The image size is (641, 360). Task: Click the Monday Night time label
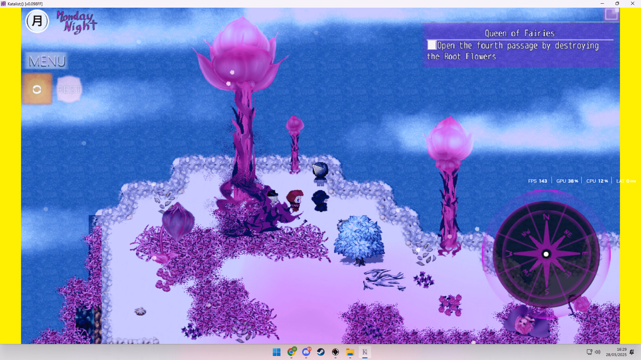[76, 22]
